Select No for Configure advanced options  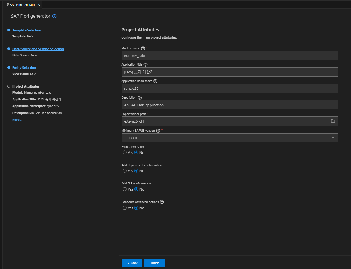(x=136, y=208)
